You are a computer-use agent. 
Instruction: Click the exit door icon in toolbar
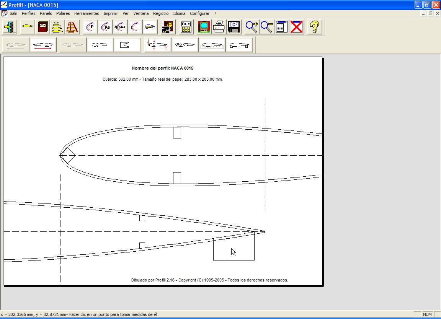point(9,27)
